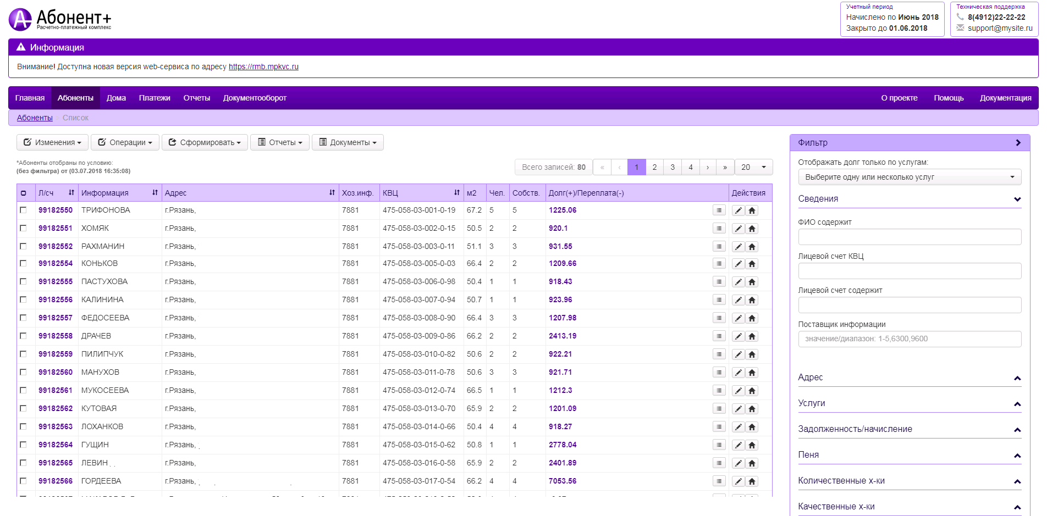The height and width of the screenshot is (516, 1047).
Task: Open details list icon for РАХМАНИН
Action: pyautogui.click(x=719, y=246)
